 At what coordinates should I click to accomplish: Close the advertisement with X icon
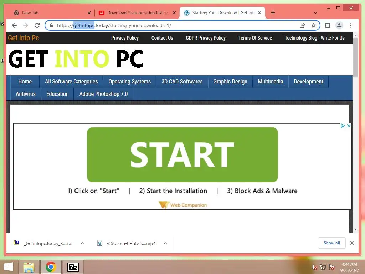349,126
